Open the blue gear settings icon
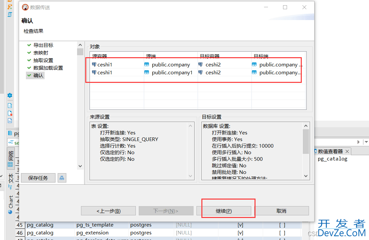 10,95
